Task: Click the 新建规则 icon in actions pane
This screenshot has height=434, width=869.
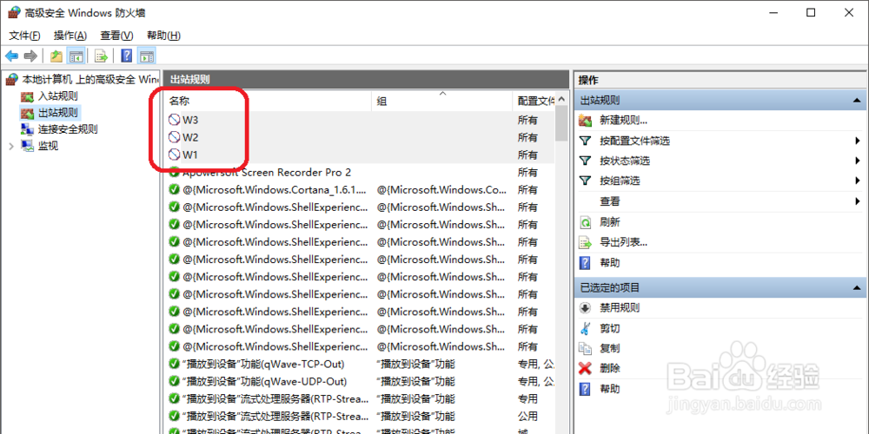Action: pyautogui.click(x=585, y=120)
